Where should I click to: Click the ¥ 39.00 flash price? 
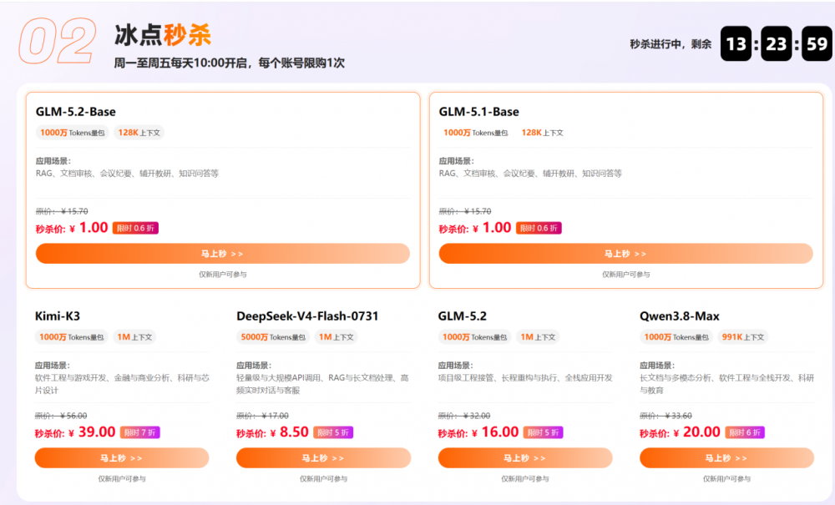coord(92,432)
